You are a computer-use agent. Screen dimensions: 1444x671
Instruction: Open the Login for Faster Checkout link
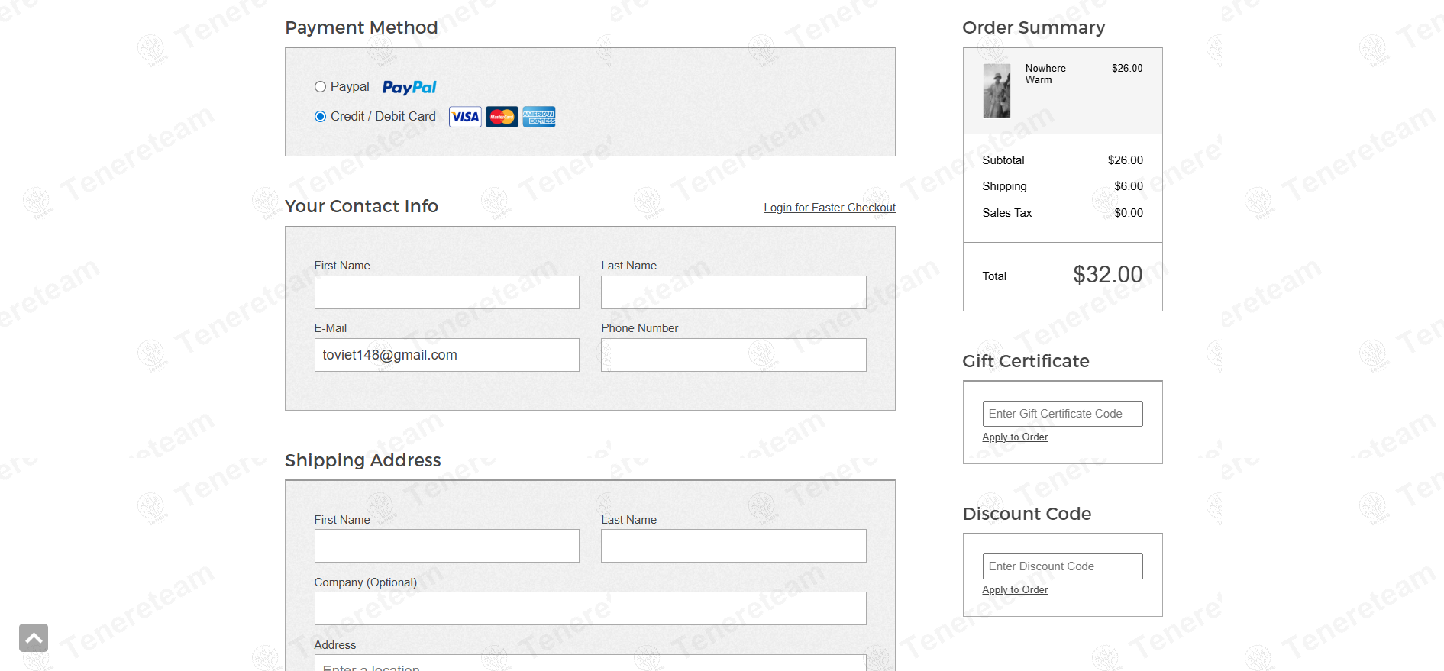tap(829, 208)
